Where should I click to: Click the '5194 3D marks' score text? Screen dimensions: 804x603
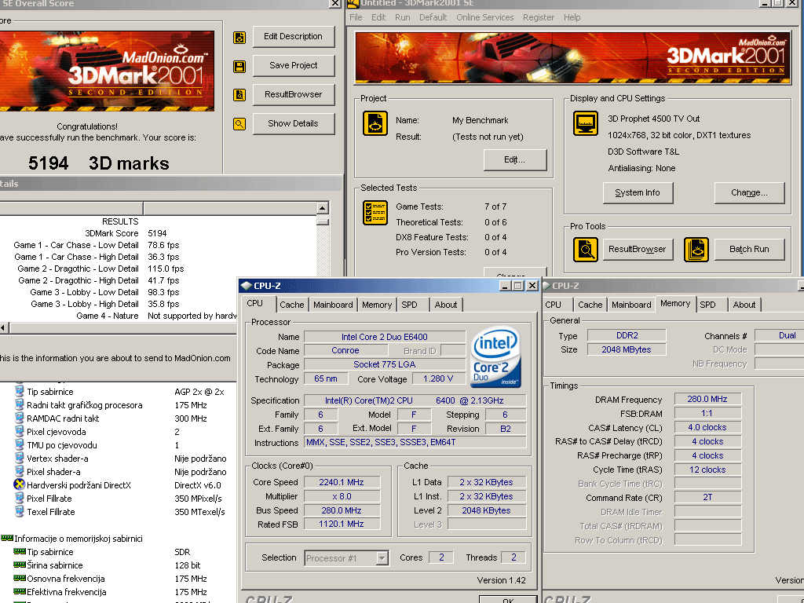[98, 163]
